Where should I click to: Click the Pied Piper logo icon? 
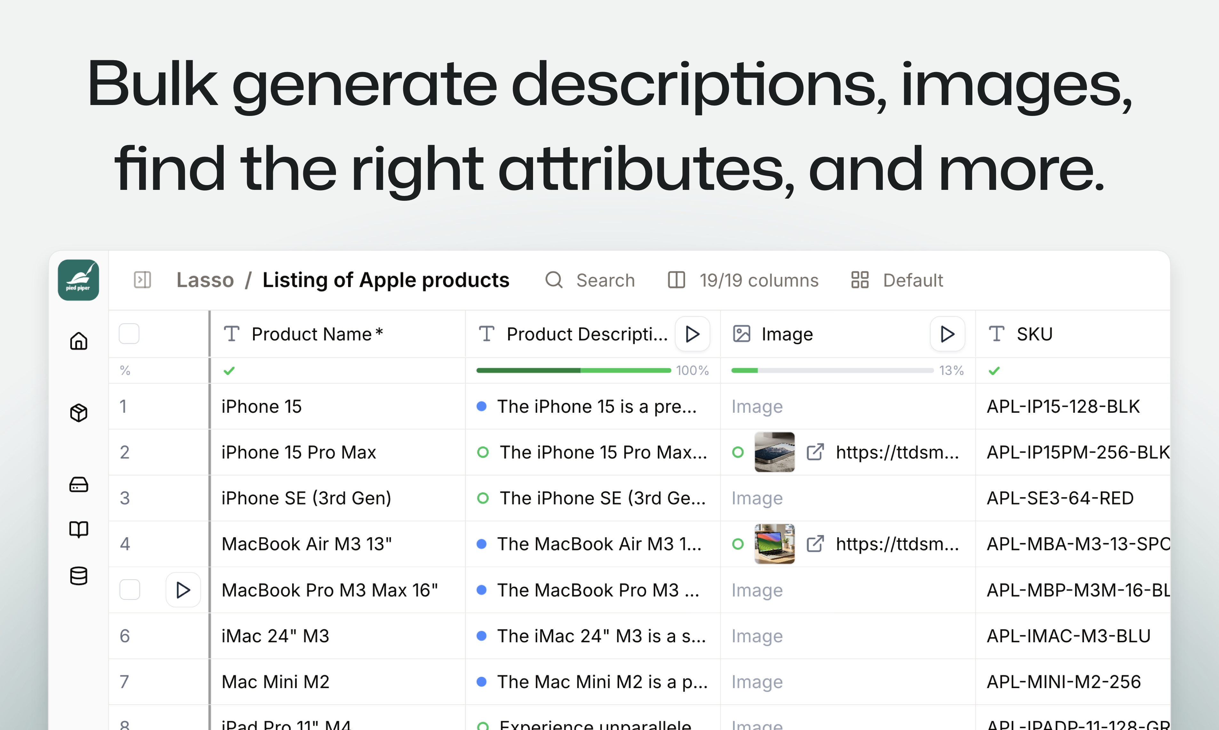point(78,280)
